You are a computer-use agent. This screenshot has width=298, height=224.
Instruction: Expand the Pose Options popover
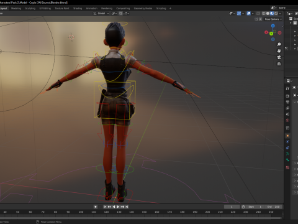273,19
